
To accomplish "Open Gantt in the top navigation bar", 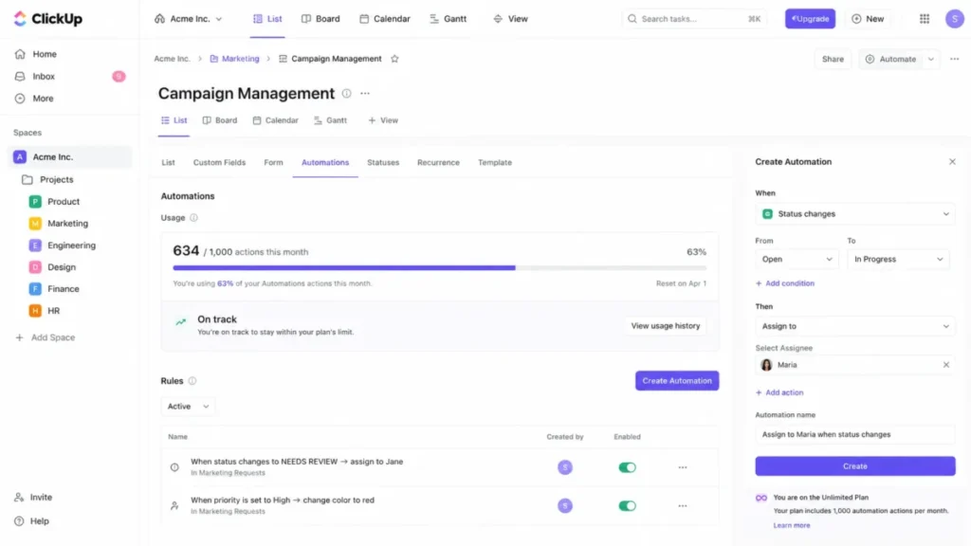I will [449, 19].
